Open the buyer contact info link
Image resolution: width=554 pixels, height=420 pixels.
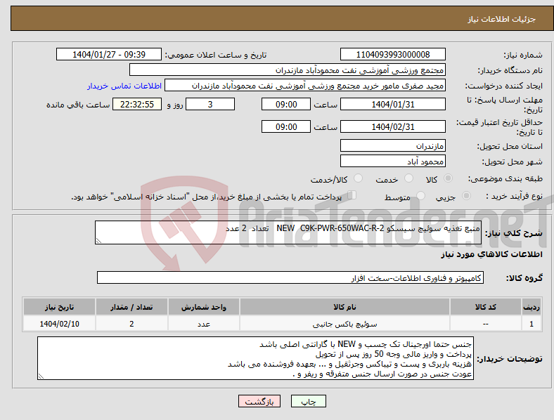(124, 86)
